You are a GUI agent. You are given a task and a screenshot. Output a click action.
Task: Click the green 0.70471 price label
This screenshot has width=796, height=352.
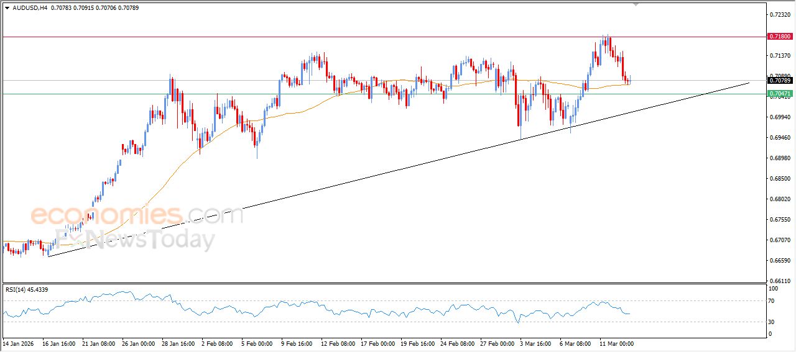click(x=780, y=94)
